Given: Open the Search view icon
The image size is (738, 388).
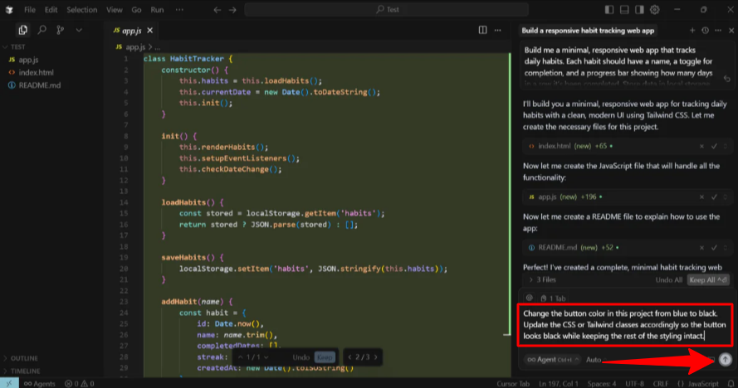Looking at the screenshot, I should [41, 30].
